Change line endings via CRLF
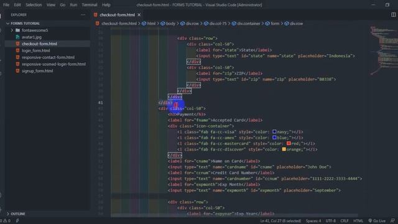This screenshot has height=224, width=398. (345, 221)
